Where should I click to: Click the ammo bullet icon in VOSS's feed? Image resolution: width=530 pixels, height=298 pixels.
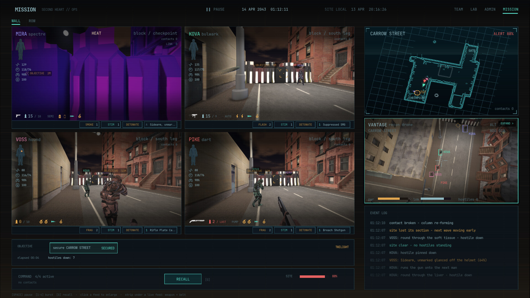click(17, 222)
